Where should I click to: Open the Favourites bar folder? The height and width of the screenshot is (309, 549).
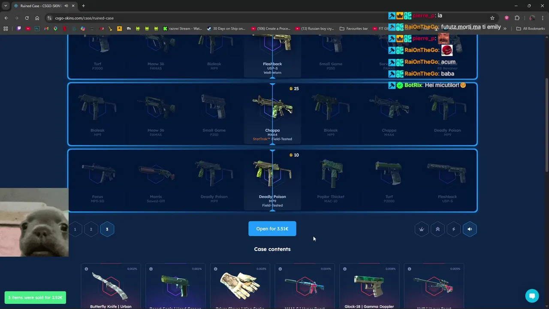tap(354, 29)
